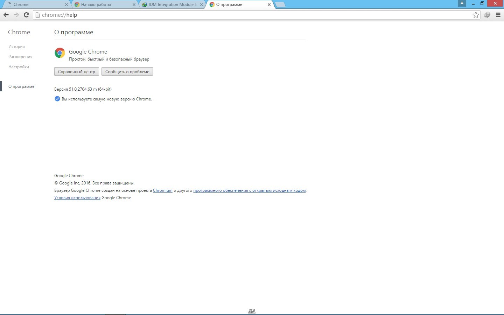Click the extension icon beside the bookmark star
This screenshot has width=504, height=315.
(487, 15)
